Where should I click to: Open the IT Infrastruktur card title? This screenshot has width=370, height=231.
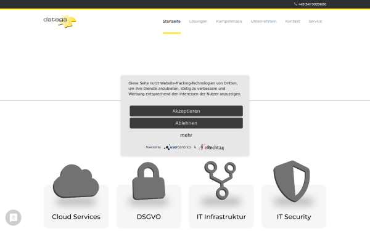221,217
